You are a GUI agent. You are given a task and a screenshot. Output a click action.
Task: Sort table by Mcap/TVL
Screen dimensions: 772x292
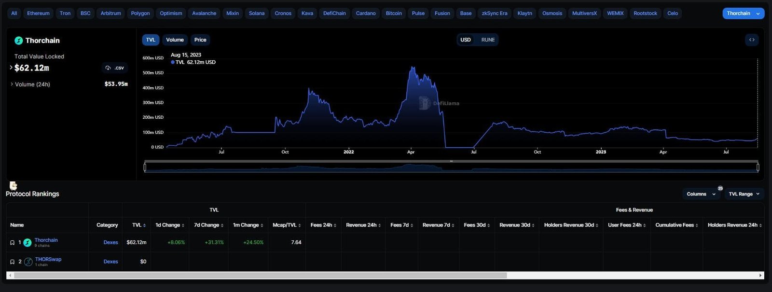tap(287, 225)
